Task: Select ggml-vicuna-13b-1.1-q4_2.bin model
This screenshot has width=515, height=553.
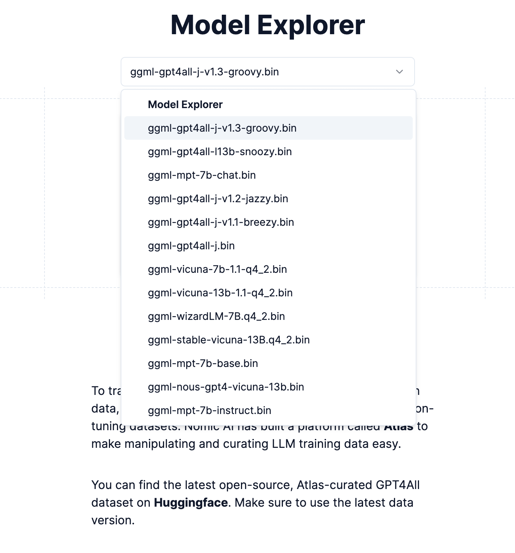Action: pyautogui.click(x=220, y=293)
